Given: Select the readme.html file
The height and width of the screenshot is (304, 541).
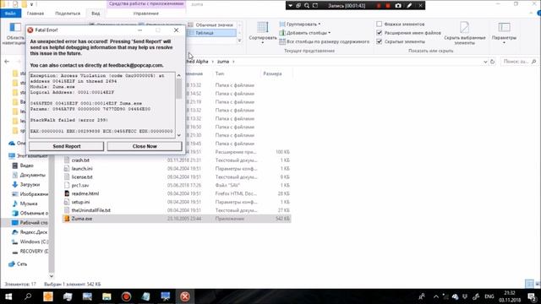Looking at the screenshot, I should (x=85, y=193).
